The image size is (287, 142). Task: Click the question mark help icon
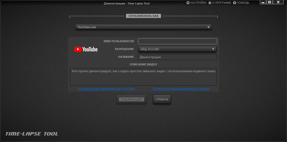click(x=235, y=3)
